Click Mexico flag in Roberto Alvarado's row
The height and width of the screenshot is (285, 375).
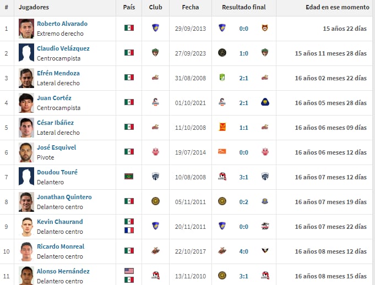pyautogui.click(x=129, y=28)
